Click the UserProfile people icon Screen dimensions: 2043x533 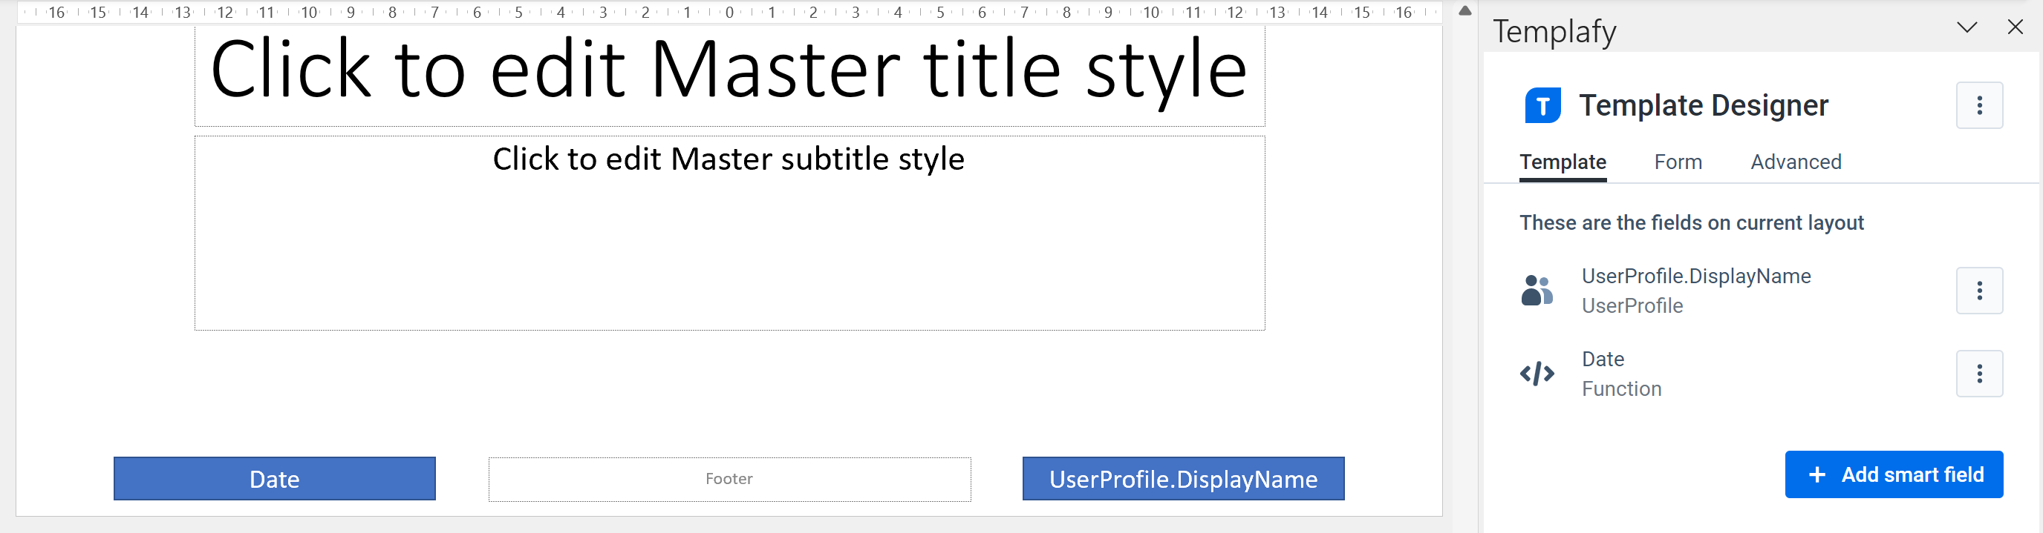1537,290
